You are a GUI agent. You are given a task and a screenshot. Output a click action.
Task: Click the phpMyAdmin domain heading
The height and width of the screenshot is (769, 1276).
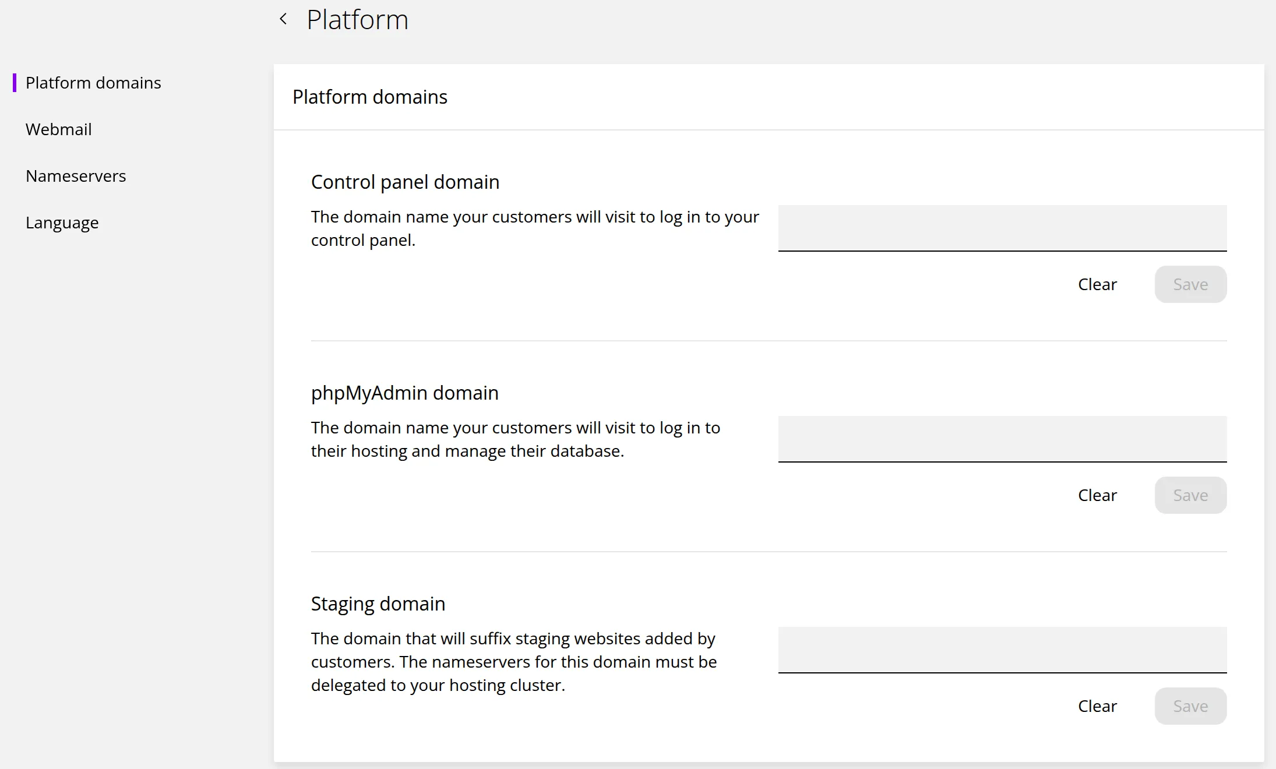(x=404, y=393)
